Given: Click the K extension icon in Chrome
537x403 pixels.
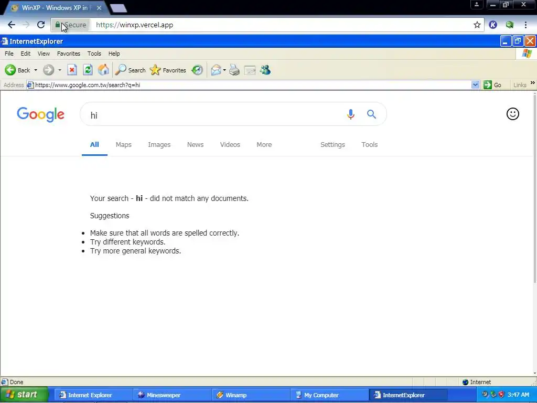Looking at the screenshot, I should click(493, 25).
